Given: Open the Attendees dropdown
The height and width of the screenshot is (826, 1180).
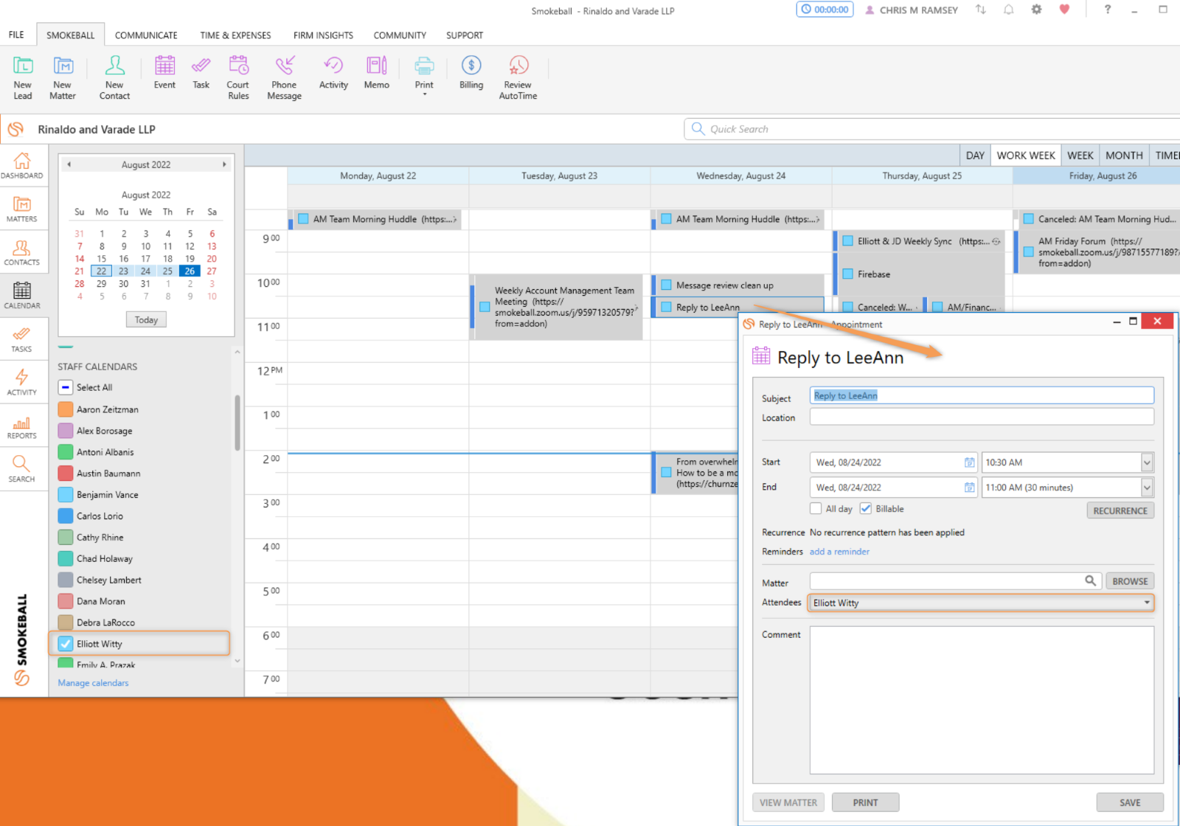Looking at the screenshot, I should pos(1147,603).
